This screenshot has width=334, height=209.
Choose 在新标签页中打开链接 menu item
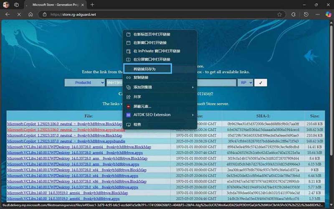coord(160,34)
